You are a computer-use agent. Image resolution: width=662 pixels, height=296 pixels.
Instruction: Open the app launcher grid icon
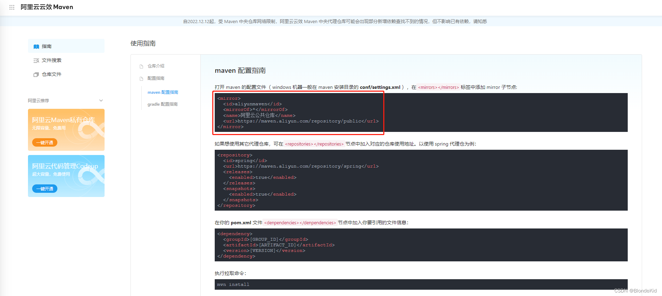point(12,7)
